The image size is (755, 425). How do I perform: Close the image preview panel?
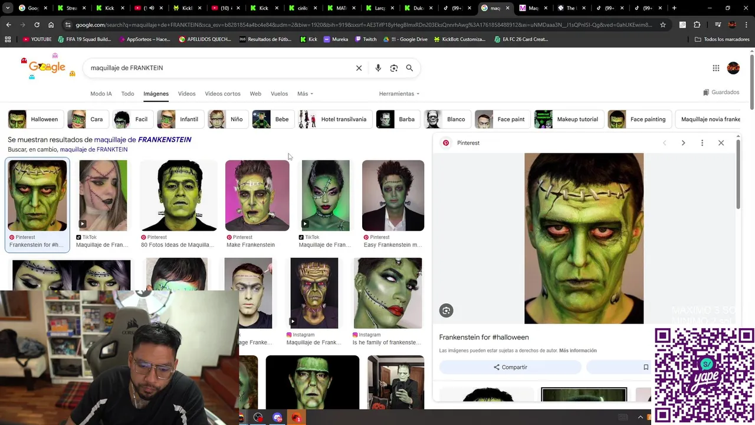[721, 143]
